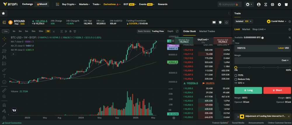Viewport: 292px width, 125px height.
Task: Activate the ruler measure tool
Action: (x=4, y=91)
